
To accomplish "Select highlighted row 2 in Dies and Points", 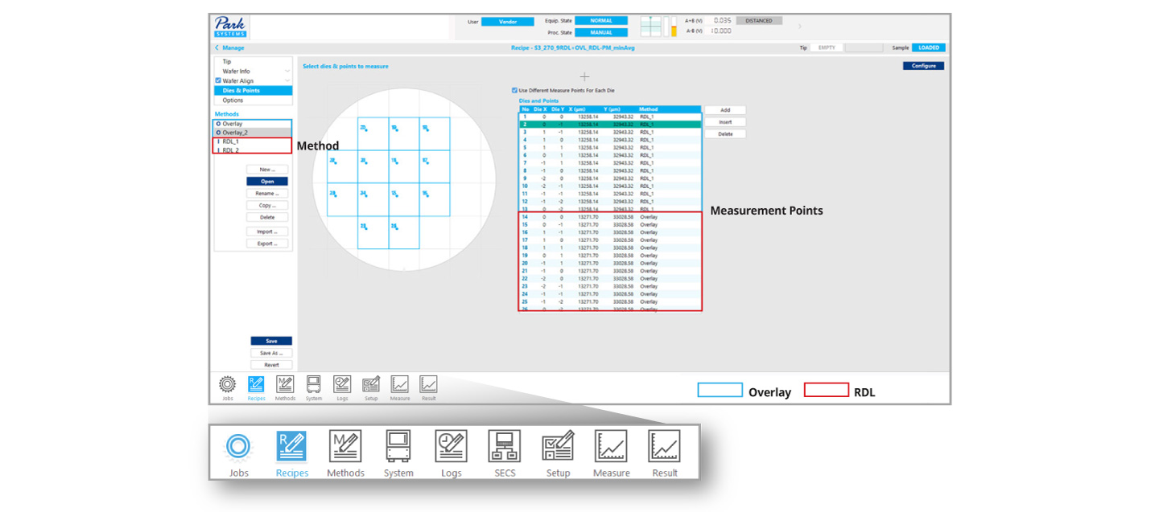I will 609,125.
